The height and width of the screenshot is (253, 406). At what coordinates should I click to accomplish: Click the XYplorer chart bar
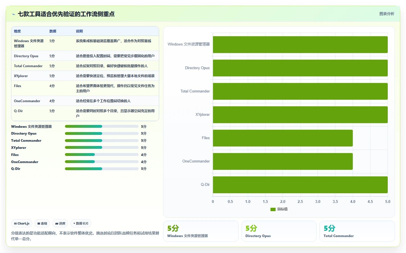point(300,115)
